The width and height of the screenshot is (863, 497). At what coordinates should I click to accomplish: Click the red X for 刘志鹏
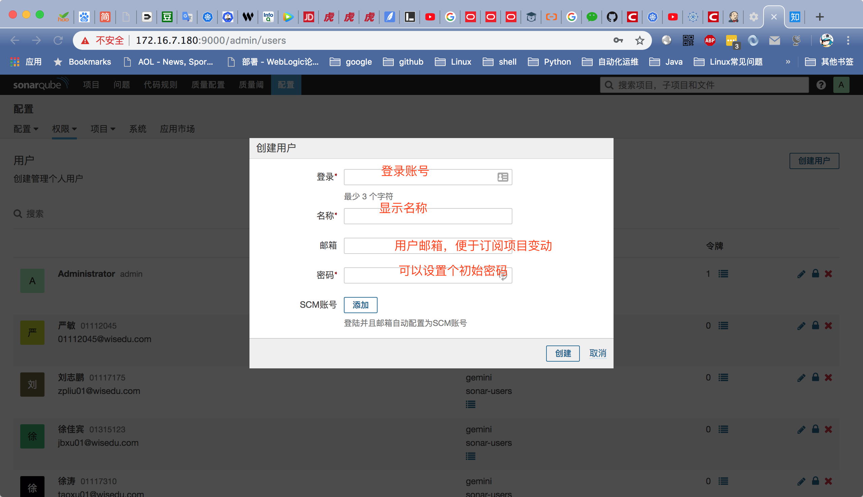click(x=828, y=377)
